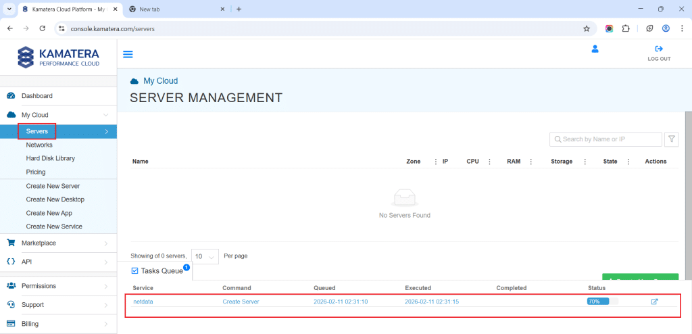Open Hard Disk Library

(x=50, y=158)
